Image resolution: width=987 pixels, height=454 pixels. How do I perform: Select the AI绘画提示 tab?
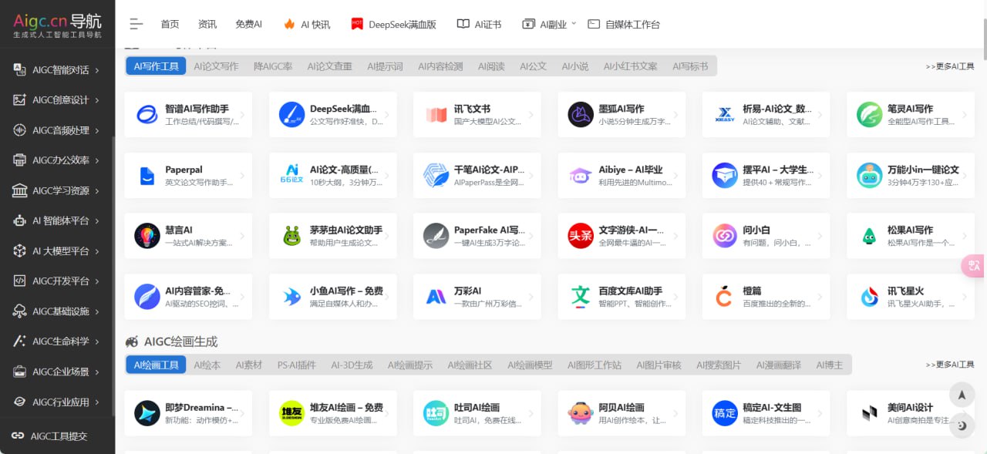pyautogui.click(x=409, y=365)
